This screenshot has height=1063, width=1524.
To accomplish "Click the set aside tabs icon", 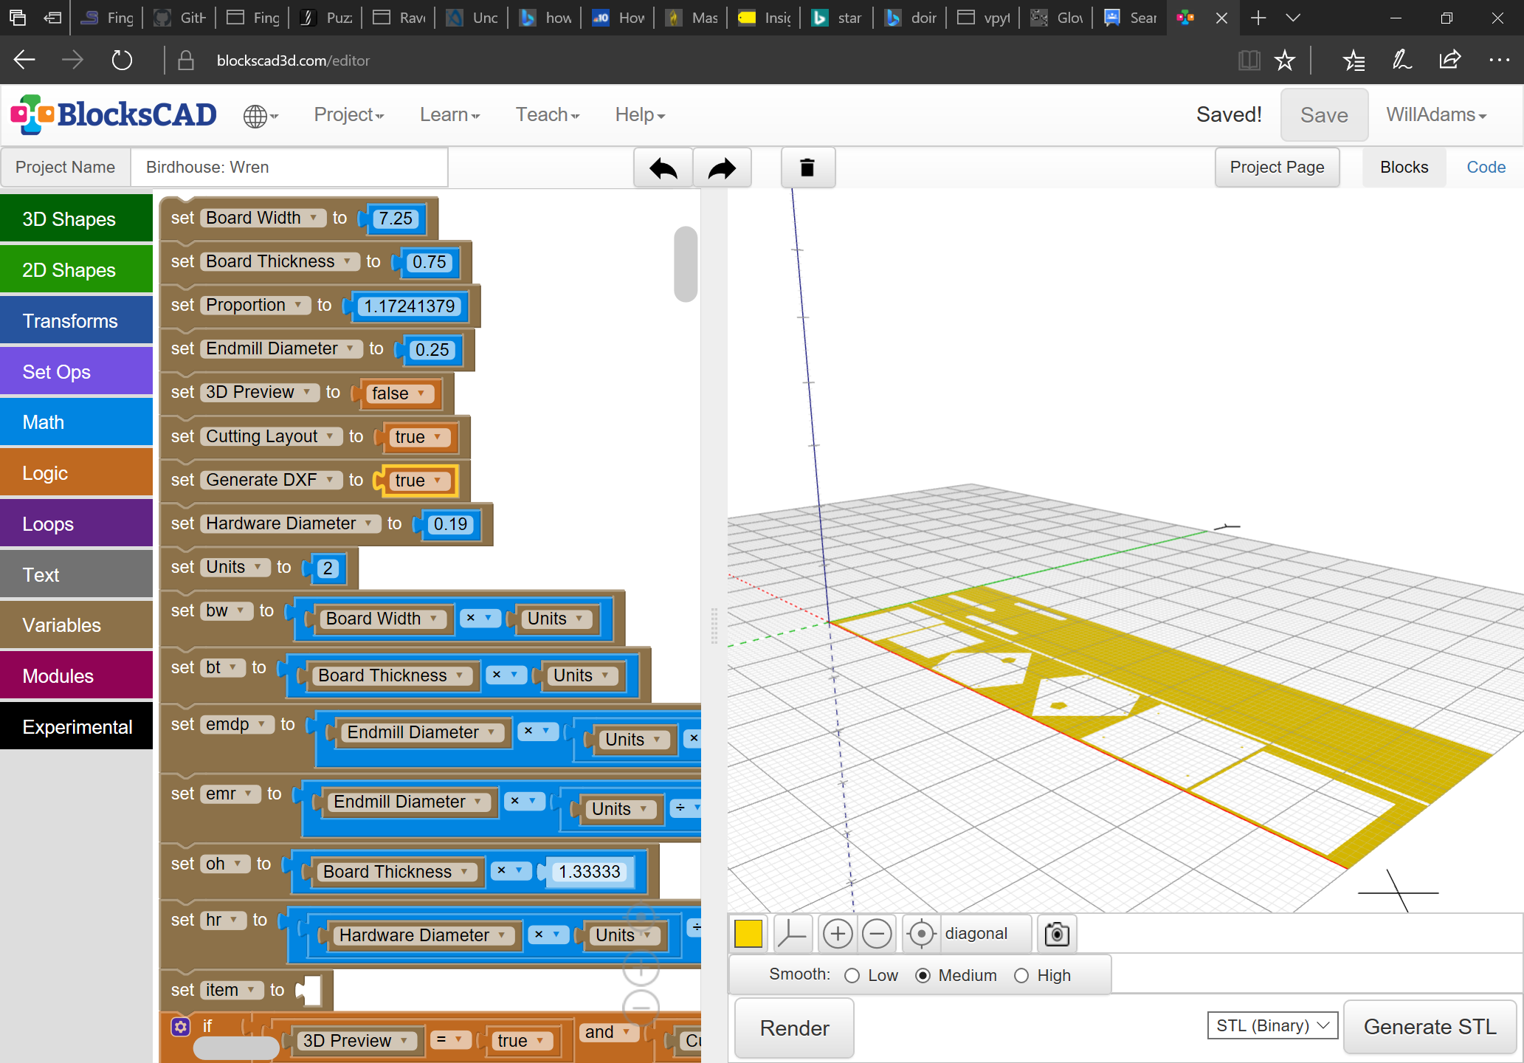I will pyautogui.click(x=52, y=18).
